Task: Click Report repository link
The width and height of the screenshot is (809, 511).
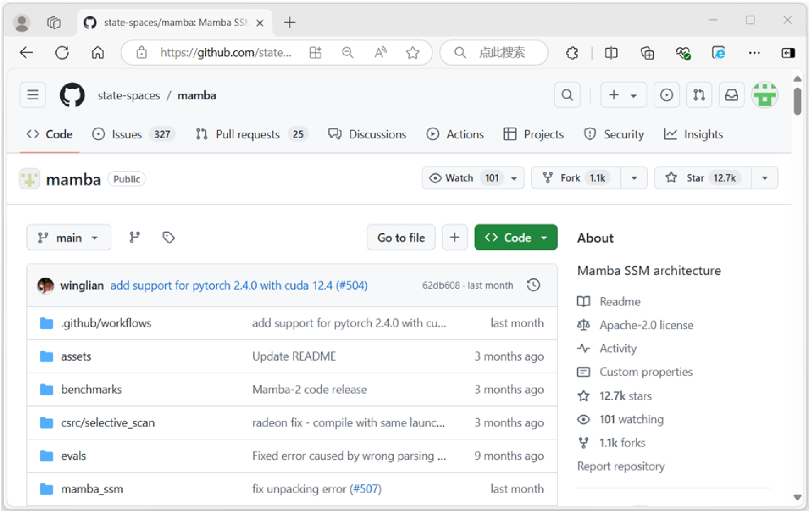Action: pyautogui.click(x=621, y=466)
